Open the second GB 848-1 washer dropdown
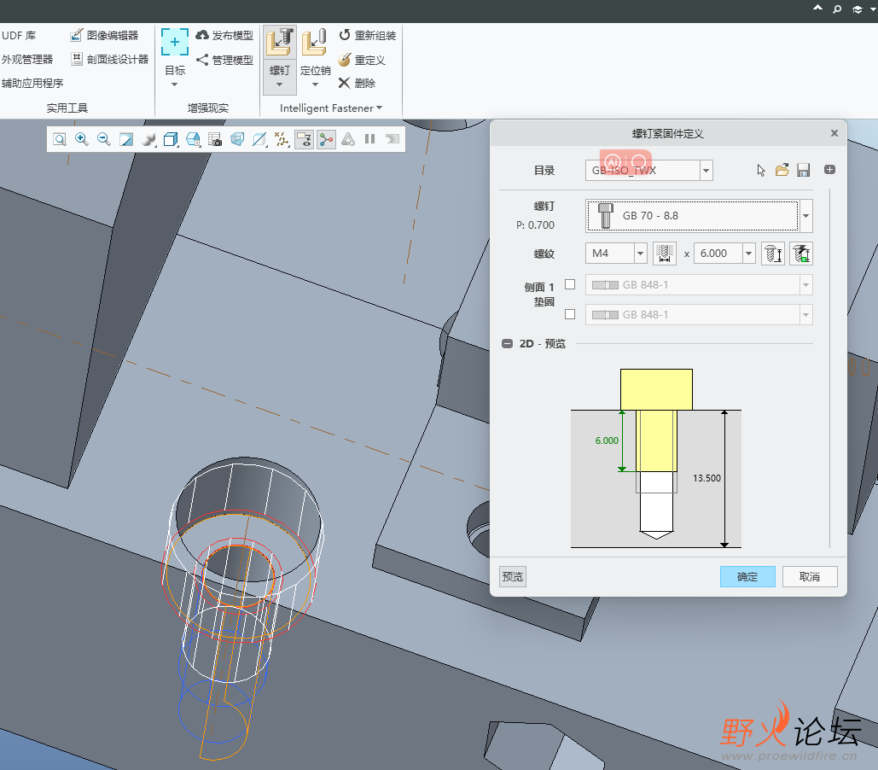 click(x=805, y=314)
